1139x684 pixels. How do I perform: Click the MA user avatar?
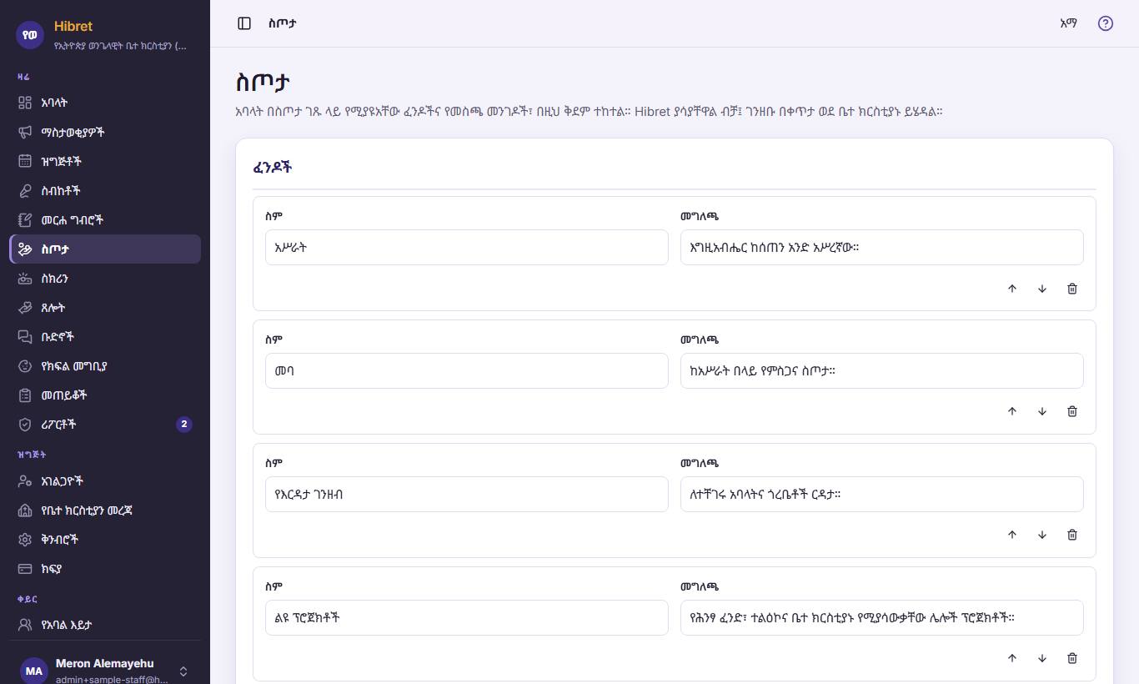tap(34, 671)
